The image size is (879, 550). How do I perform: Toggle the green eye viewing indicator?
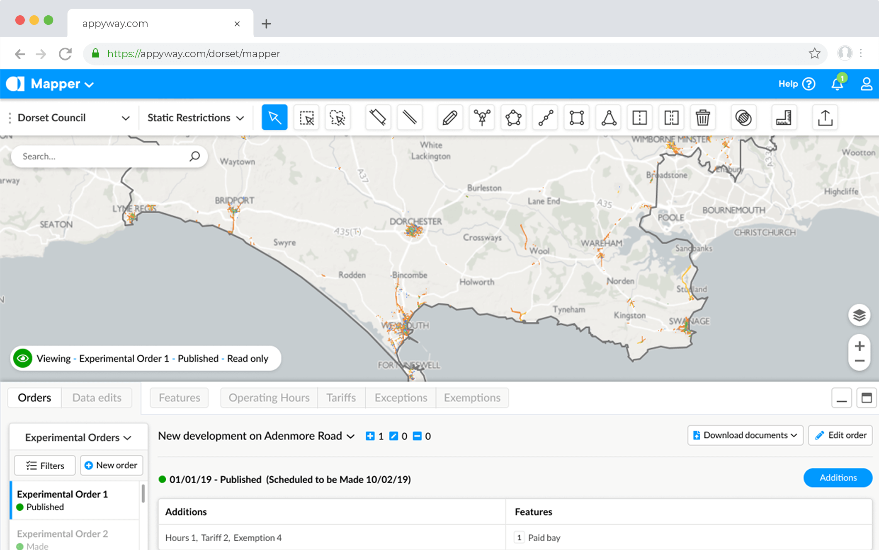pyautogui.click(x=23, y=358)
